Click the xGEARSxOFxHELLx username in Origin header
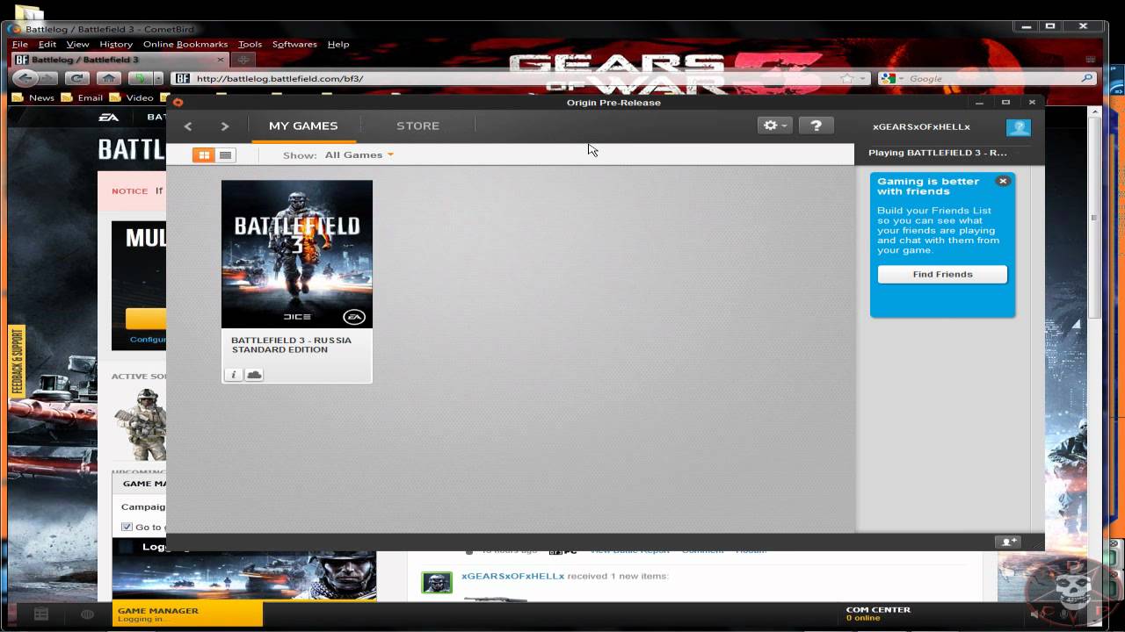 pos(921,126)
